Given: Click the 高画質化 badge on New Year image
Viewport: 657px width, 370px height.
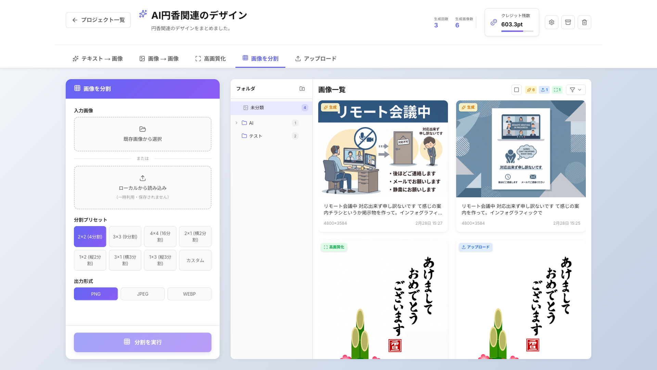Looking at the screenshot, I should pos(334,247).
